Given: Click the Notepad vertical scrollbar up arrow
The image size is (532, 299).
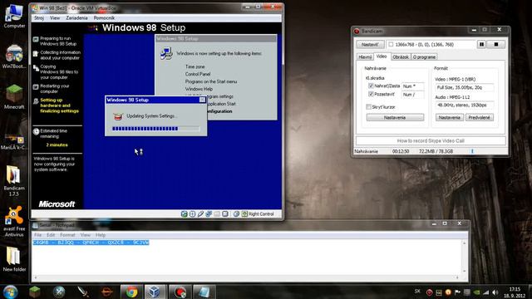Looking at the screenshot, I should tap(464, 243).
